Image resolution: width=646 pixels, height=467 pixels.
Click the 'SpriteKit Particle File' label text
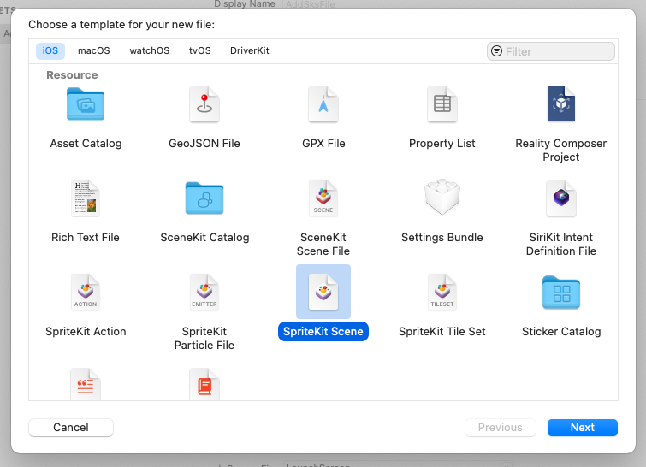pos(204,338)
